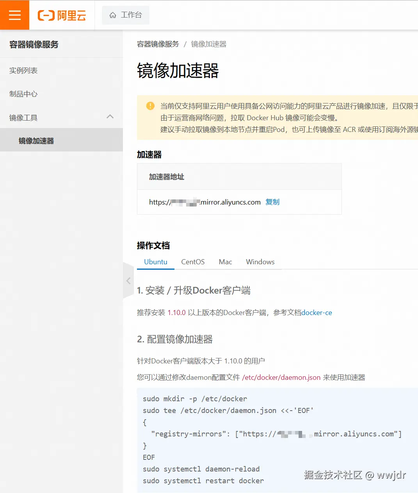
Task: Click the yellow warning icon in the notice banner
Action: [x=150, y=106]
